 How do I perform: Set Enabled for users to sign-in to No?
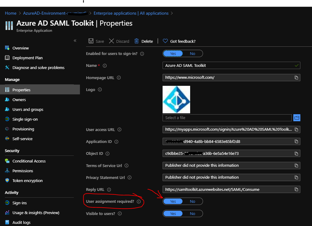193,53
